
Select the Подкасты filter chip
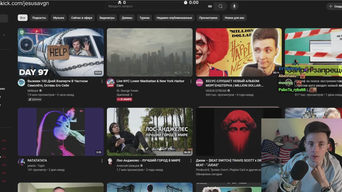click(39, 18)
